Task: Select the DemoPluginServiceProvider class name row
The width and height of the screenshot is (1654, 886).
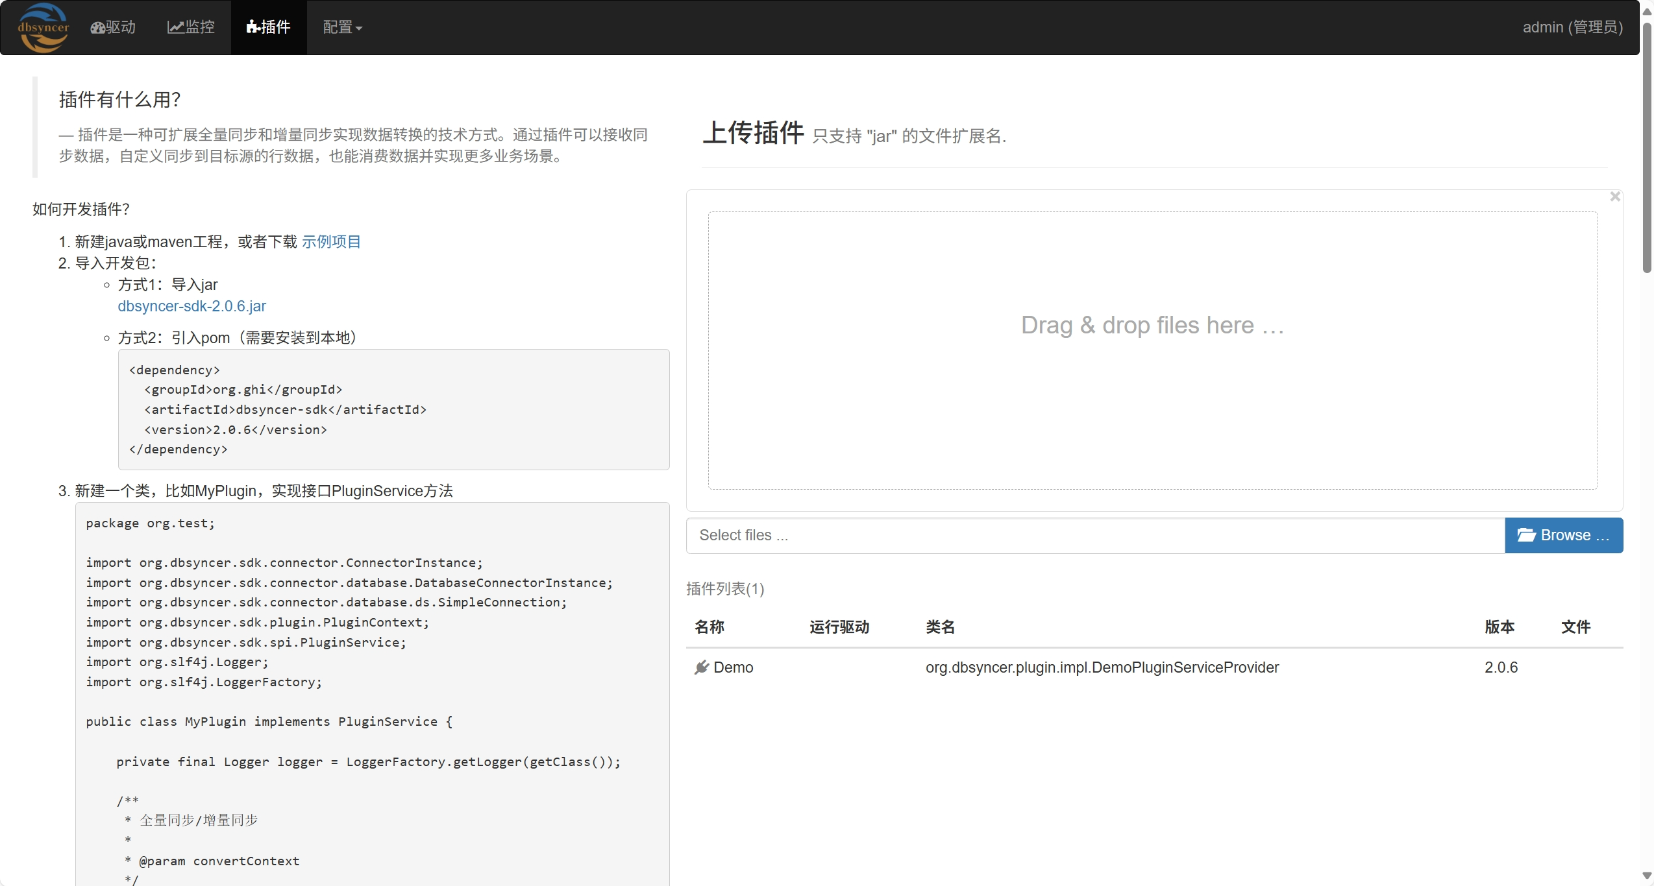Action: point(1102,667)
